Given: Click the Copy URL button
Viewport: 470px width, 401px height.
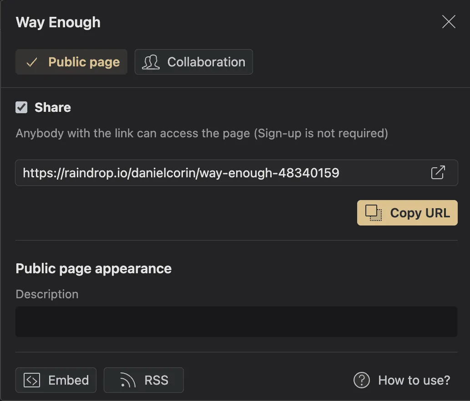Looking at the screenshot, I should click(x=407, y=212).
